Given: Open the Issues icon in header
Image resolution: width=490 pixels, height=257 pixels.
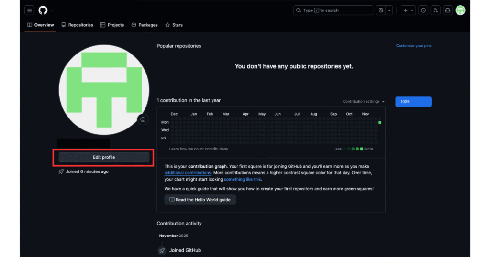Looking at the screenshot, I should point(423,11).
